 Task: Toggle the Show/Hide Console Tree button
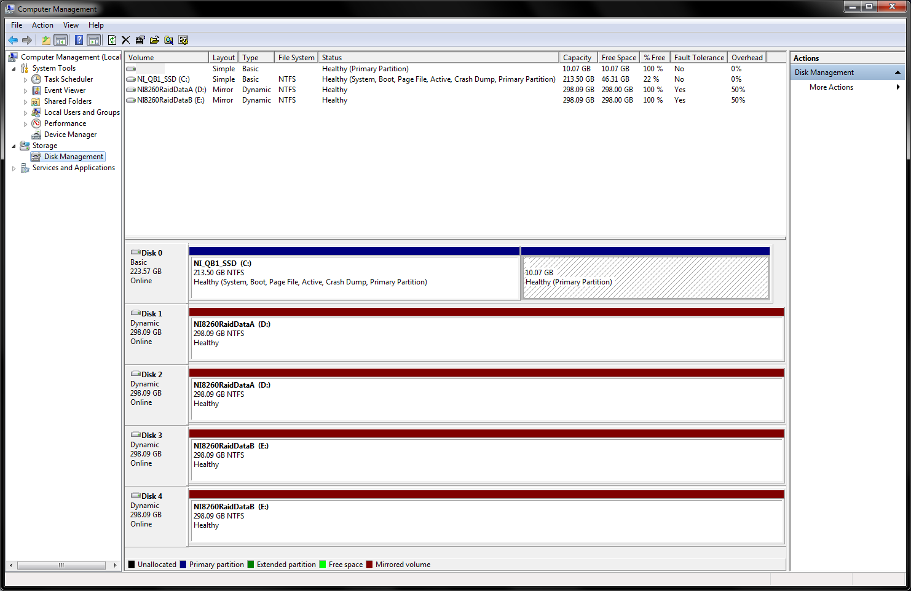(61, 40)
